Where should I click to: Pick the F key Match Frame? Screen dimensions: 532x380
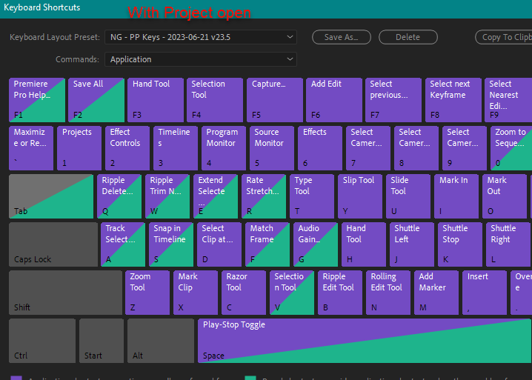pos(267,244)
